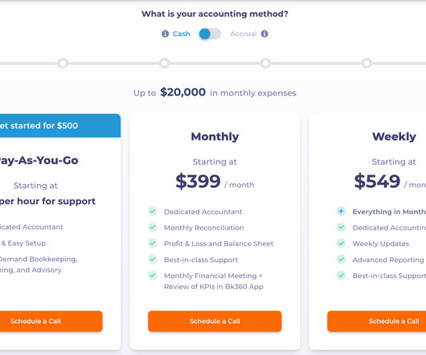Click the info icon beside Accrual
The height and width of the screenshot is (355, 426).
264,34
